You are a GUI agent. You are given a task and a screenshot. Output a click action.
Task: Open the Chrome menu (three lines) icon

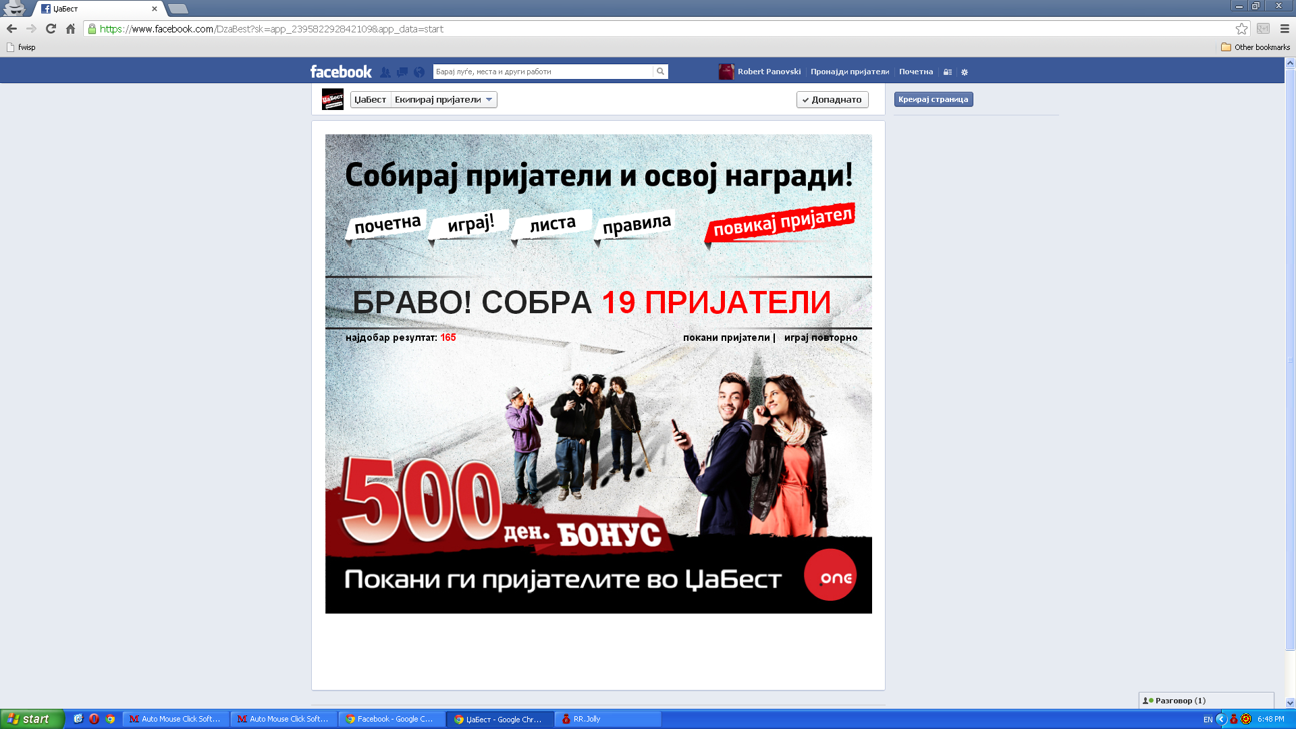tap(1285, 29)
